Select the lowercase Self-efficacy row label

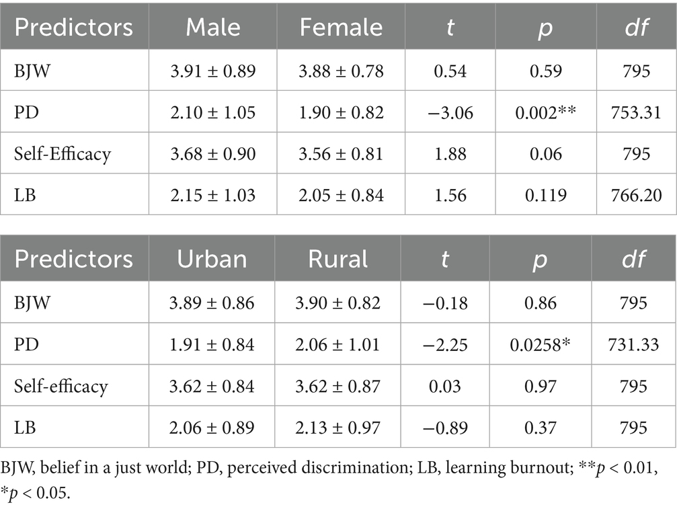(61, 387)
